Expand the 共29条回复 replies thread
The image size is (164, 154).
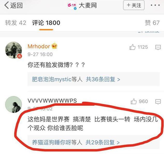click(x=103, y=142)
